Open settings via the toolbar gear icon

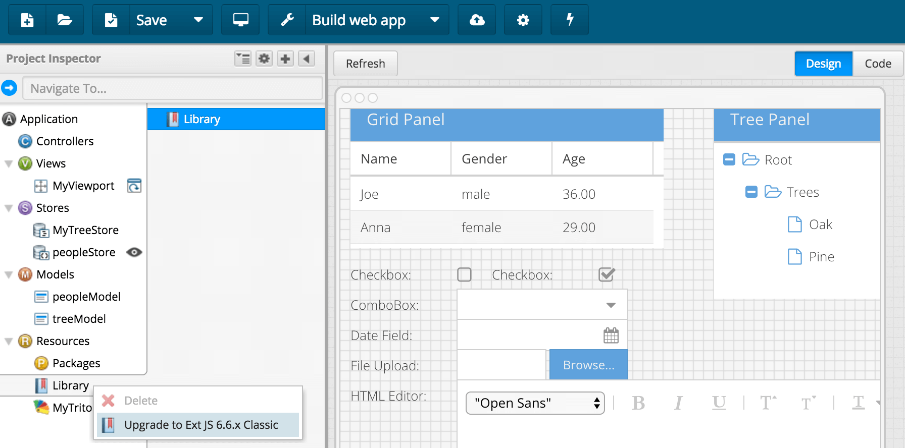click(523, 20)
